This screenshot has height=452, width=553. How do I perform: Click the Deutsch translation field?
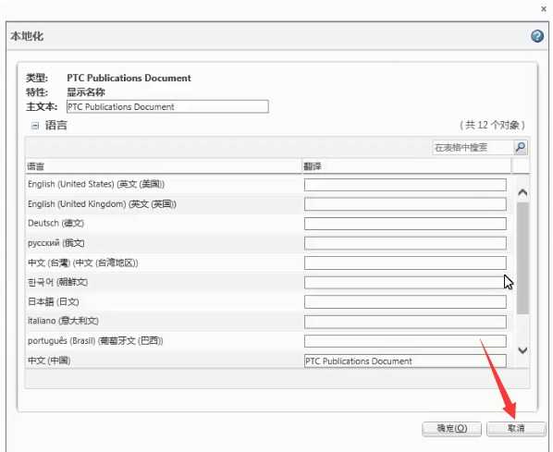pos(405,224)
